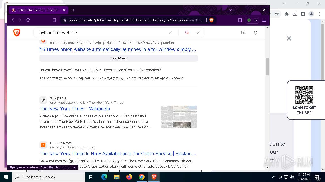Image resolution: width=325 pixels, height=182 pixels.
Task: Click Hacker News Y favicon
Action: click(43, 145)
